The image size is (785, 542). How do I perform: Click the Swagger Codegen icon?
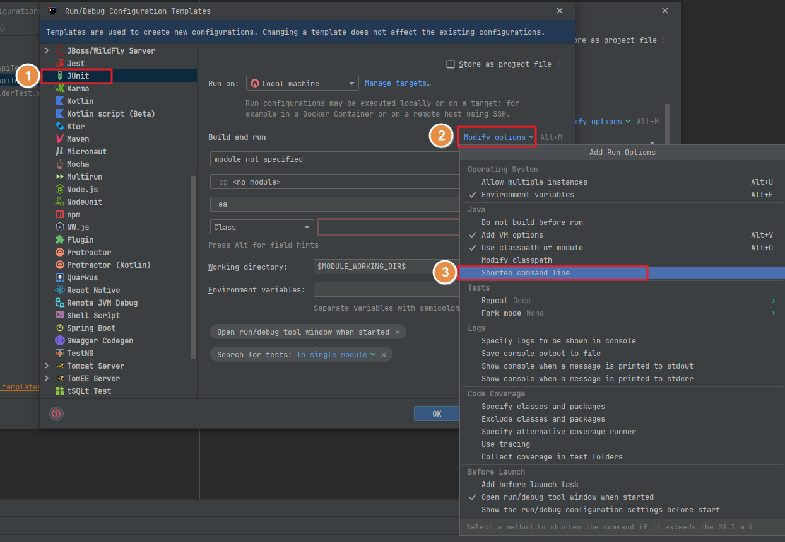(59, 340)
